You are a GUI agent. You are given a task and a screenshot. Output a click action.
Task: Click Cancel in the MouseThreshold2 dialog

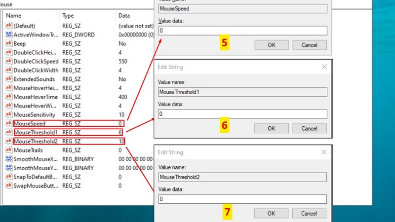click(309, 214)
